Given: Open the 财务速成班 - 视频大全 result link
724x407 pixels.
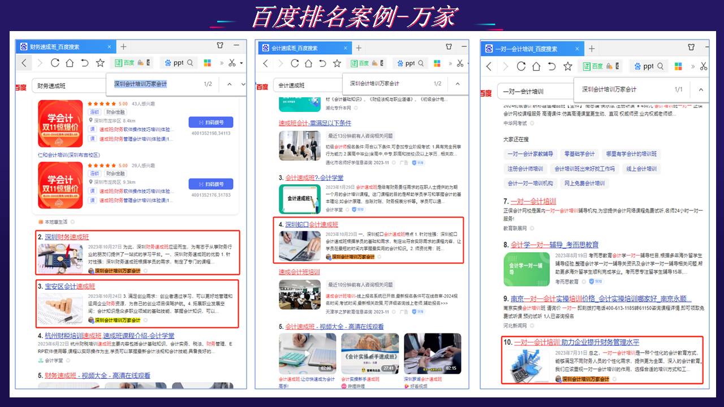Looking at the screenshot, I should 97,375.
